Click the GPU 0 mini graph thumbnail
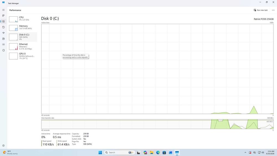Screen dimensions: 277x156 (x=13, y=56)
